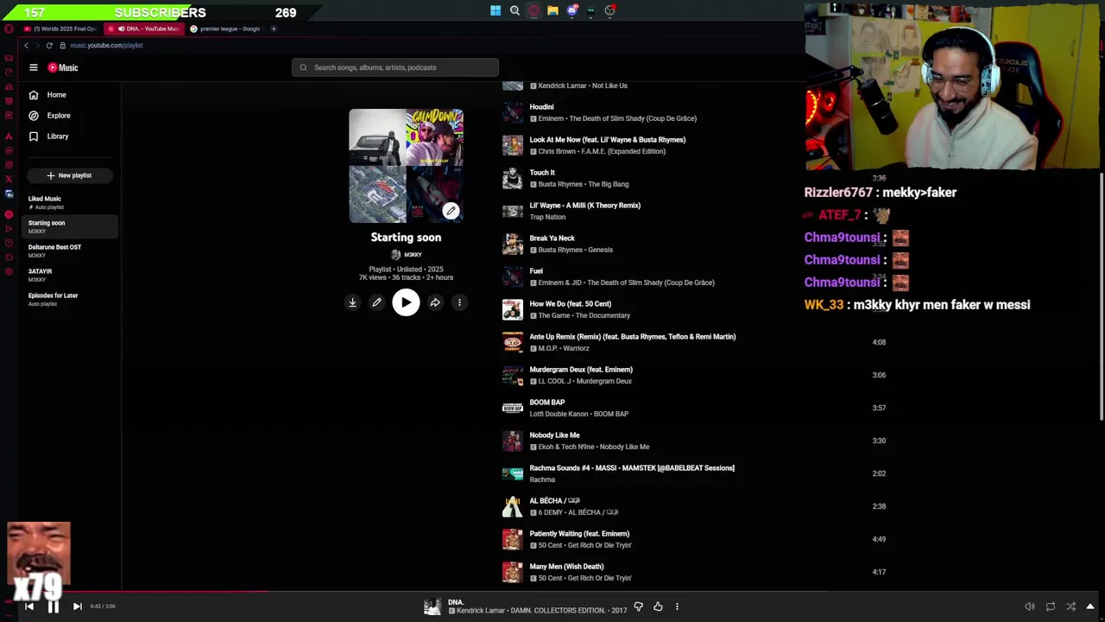Click Murdergram Deux album thumbnail

click(513, 375)
